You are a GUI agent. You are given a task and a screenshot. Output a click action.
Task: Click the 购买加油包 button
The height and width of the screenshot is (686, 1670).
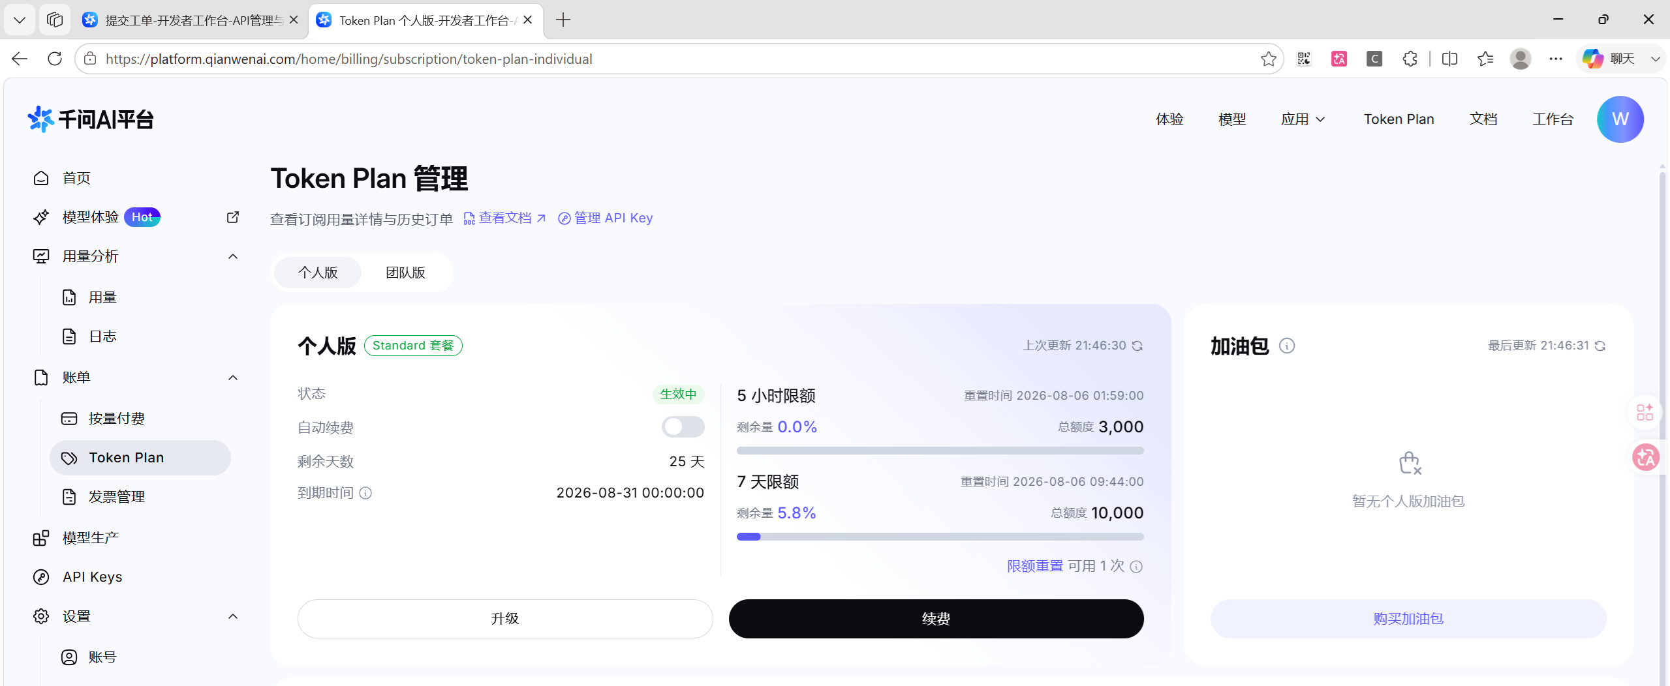pyautogui.click(x=1408, y=619)
